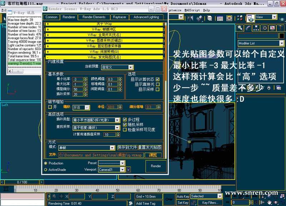Enable 检查采样可见度 checkbox
The width and height of the screenshot is (286, 206).
click(125, 130)
